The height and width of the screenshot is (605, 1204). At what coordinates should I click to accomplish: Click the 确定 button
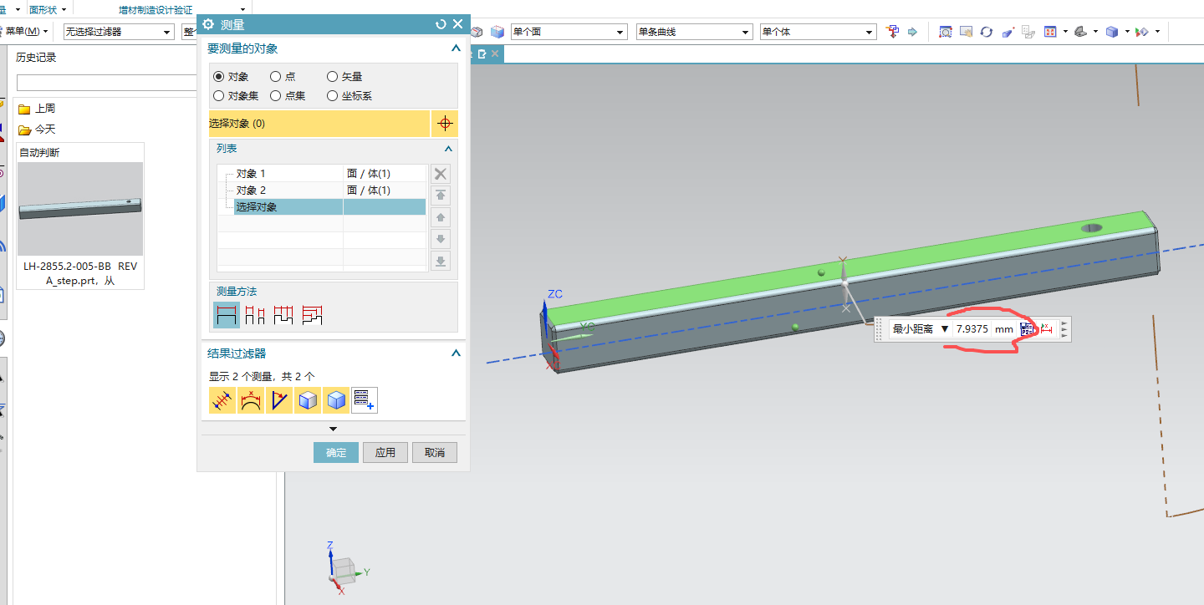(336, 453)
